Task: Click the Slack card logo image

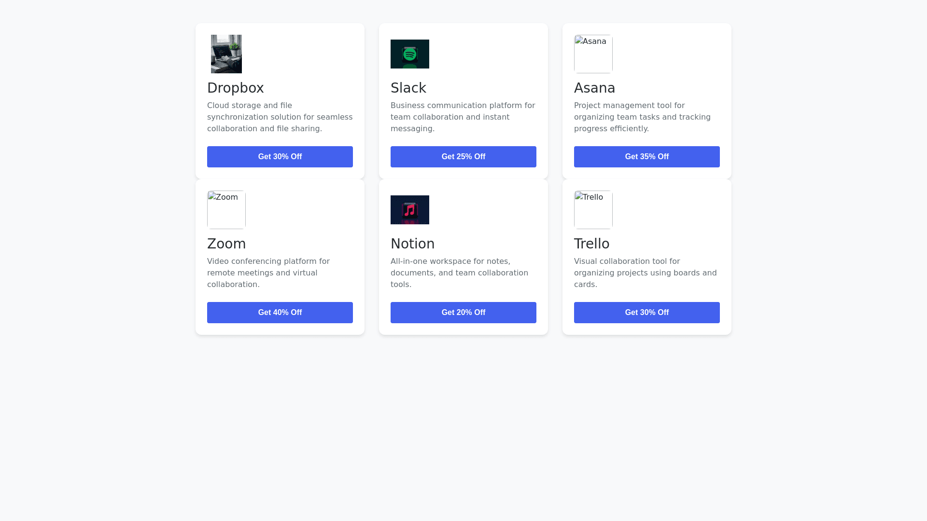Action: point(410,54)
